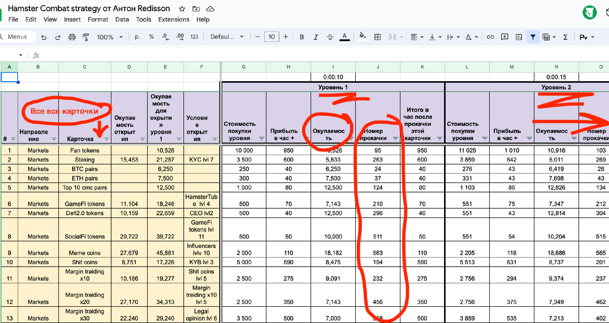Open the 123 more number formats menu
Screen dimensions: 609x323
(194, 37)
